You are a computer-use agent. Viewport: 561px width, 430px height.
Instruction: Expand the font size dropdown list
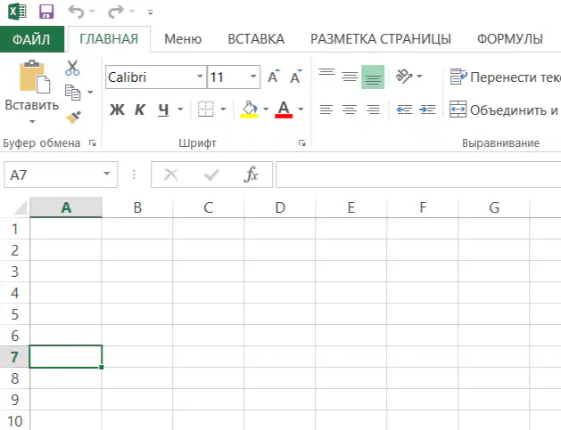click(253, 77)
